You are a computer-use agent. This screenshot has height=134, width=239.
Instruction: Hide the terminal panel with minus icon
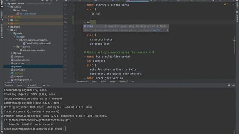click(x=233, y=86)
